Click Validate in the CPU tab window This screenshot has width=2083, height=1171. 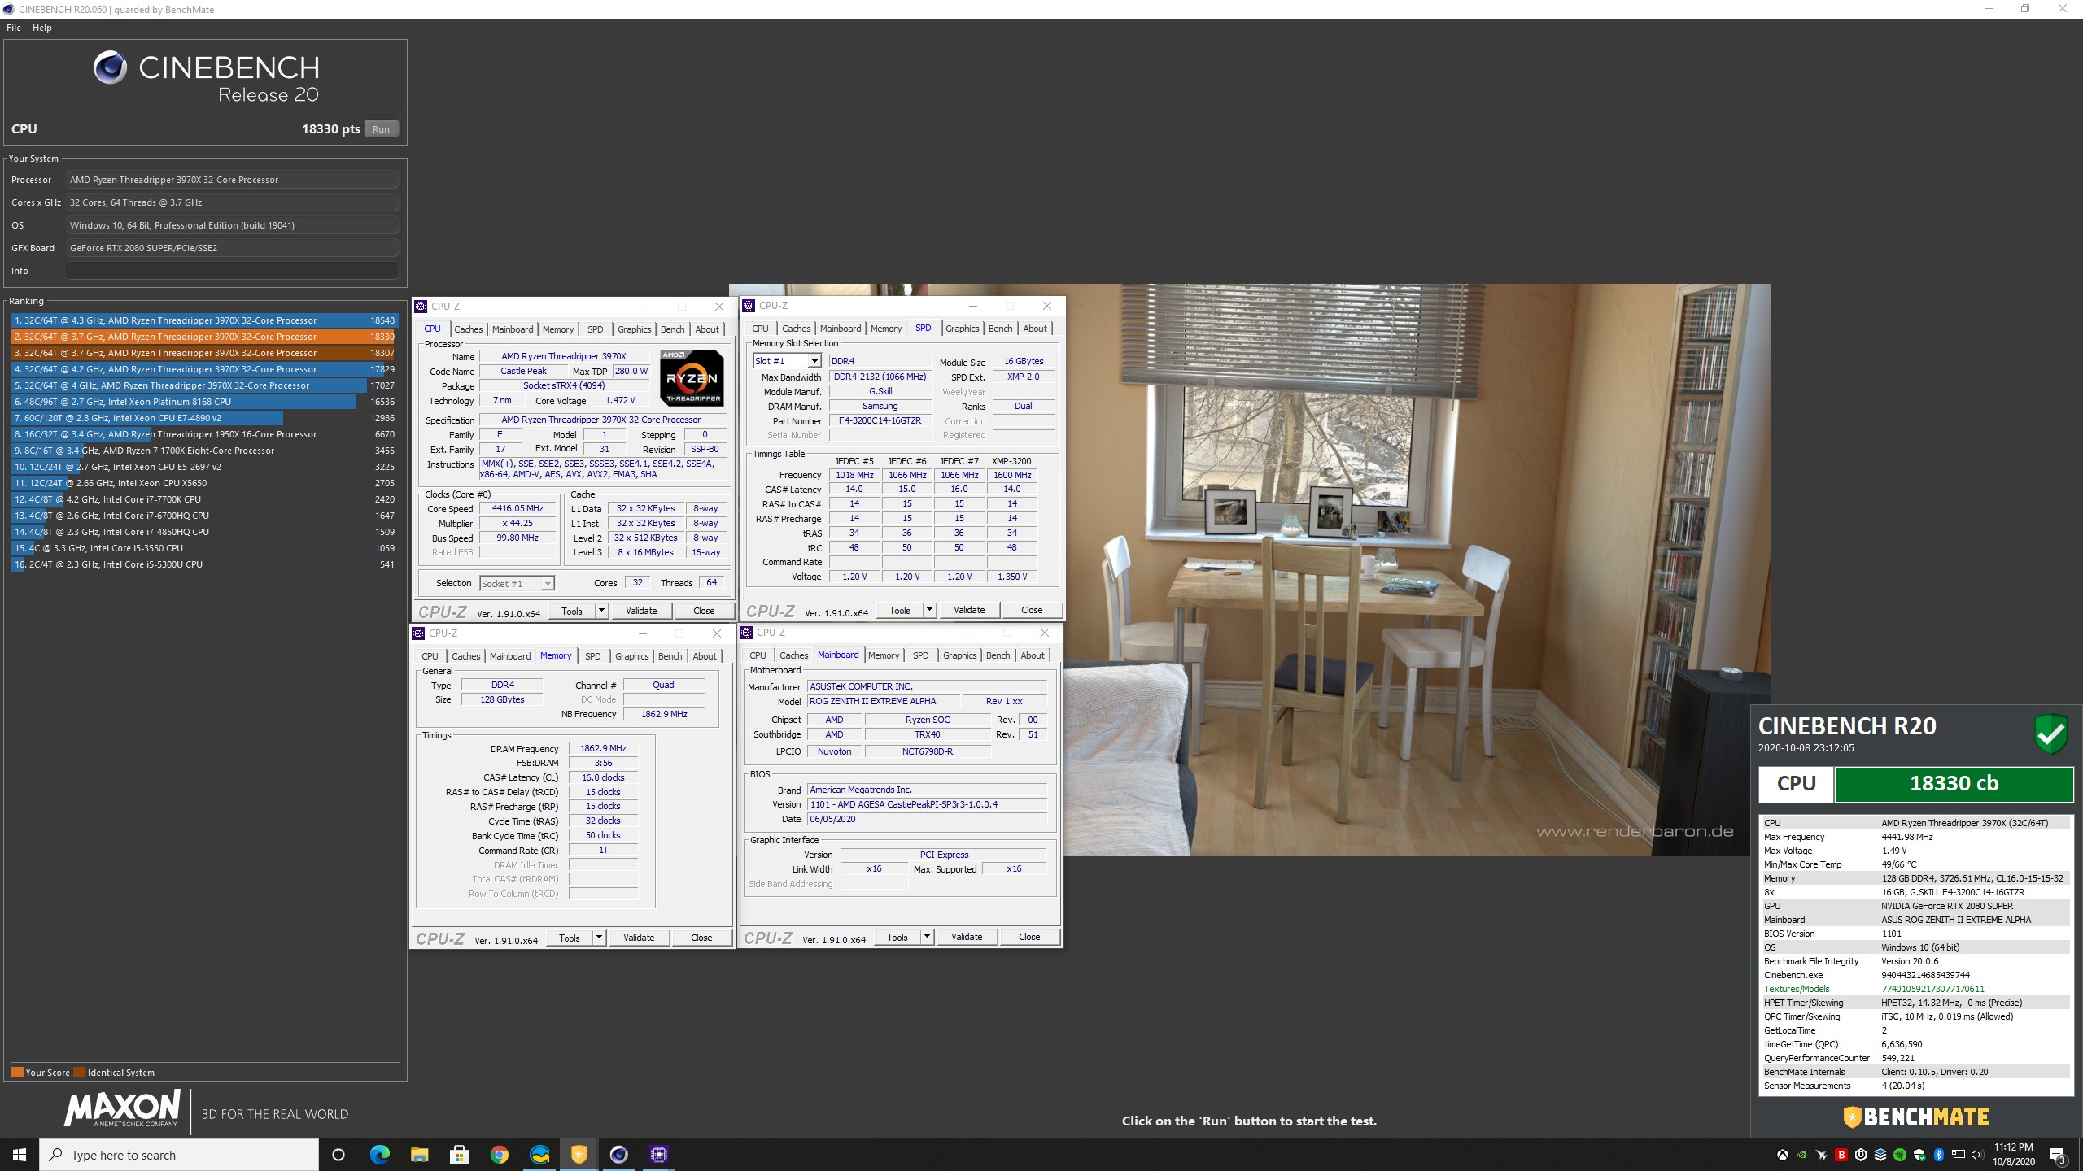coord(641,610)
